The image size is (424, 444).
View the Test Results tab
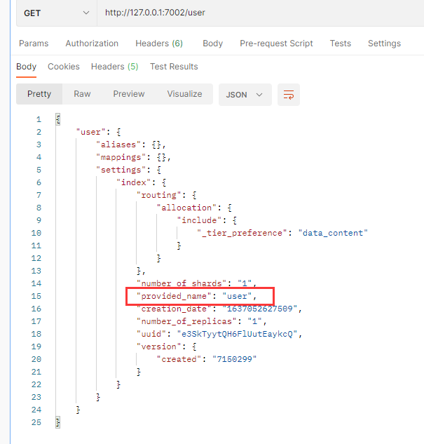pyautogui.click(x=174, y=67)
